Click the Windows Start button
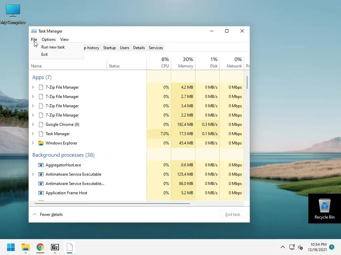 11,247
